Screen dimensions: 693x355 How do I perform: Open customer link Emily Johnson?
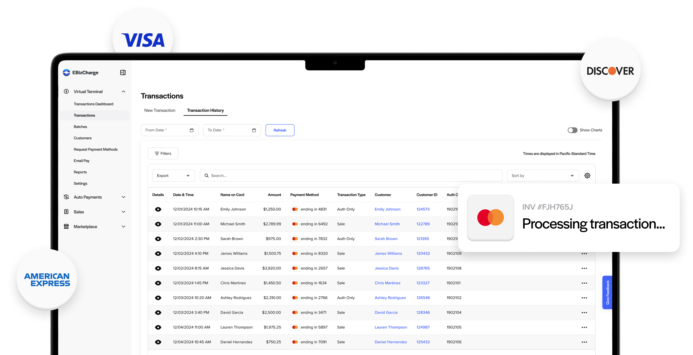[387, 209]
